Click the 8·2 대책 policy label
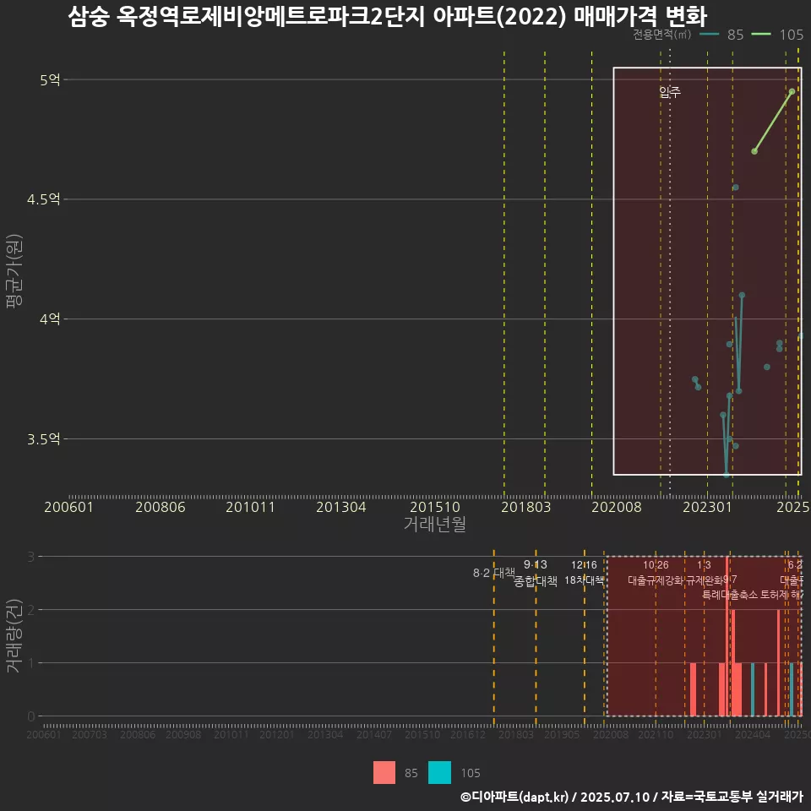 click(x=494, y=573)
